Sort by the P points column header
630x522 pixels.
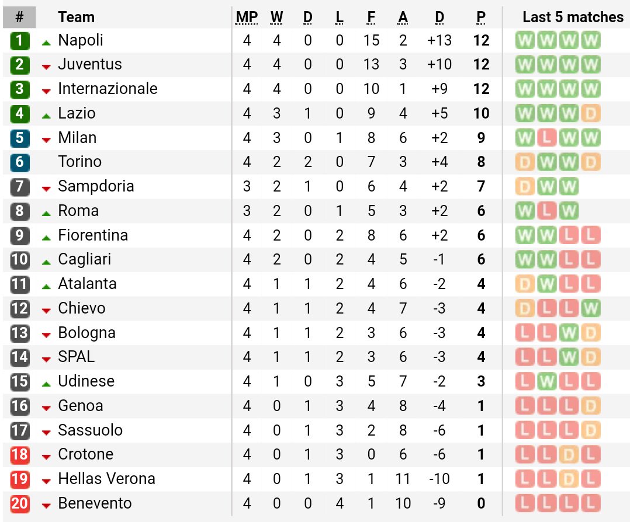pos(481,18)
